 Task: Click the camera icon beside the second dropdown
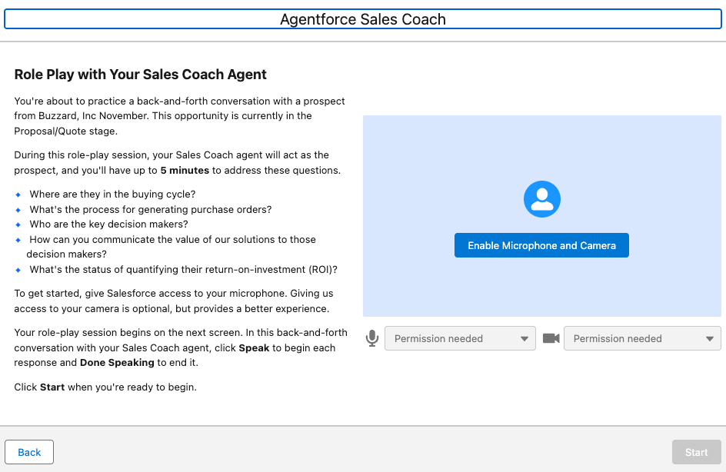point(551,338)
